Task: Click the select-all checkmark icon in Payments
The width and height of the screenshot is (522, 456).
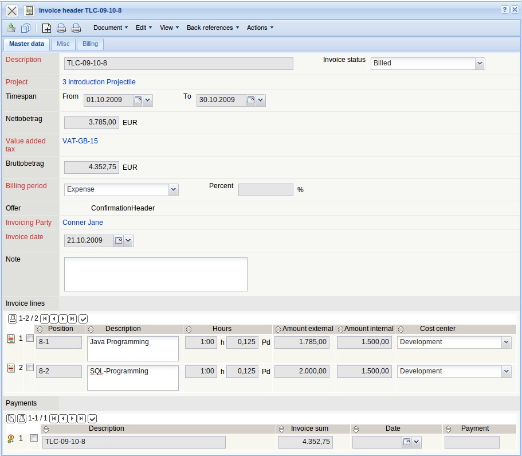Action: pos(92,419)
